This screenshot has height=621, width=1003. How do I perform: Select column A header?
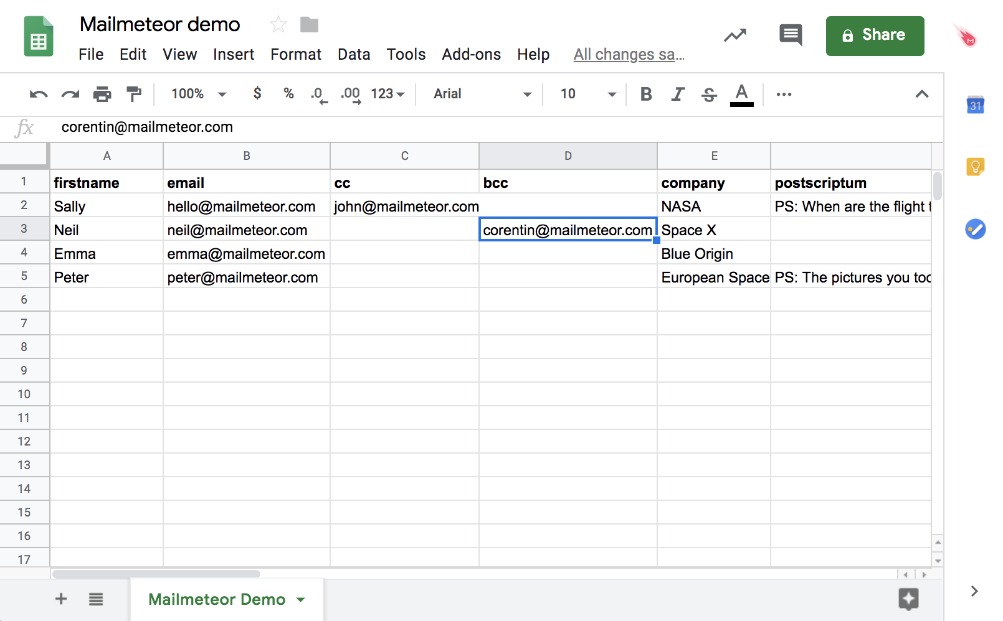(x=107, y=156)
